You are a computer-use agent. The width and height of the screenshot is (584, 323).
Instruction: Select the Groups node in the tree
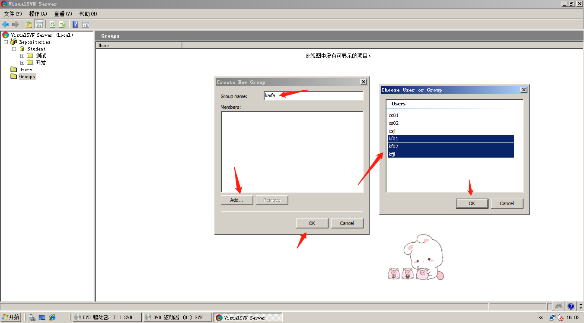(x=27, y=76)
